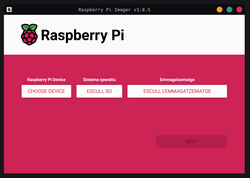This screenshot has height=178, width=250.
Task: Click the green leaves of the raspberry logo
Action: click(x=29, y=27)
